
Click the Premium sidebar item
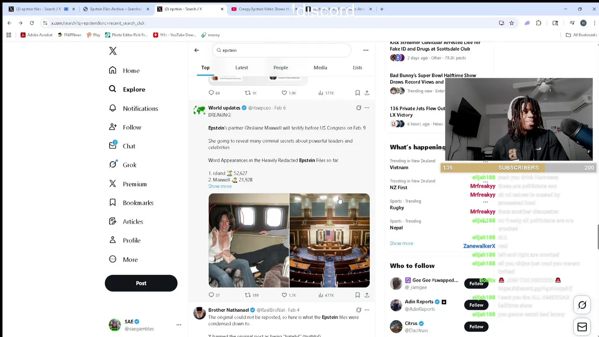pos(128,184)
